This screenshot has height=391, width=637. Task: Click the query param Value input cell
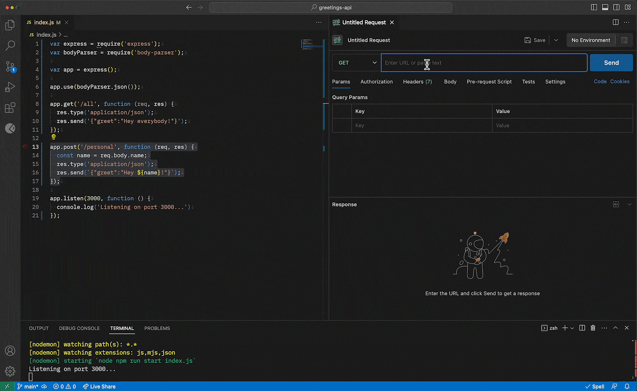pos(562,125)
